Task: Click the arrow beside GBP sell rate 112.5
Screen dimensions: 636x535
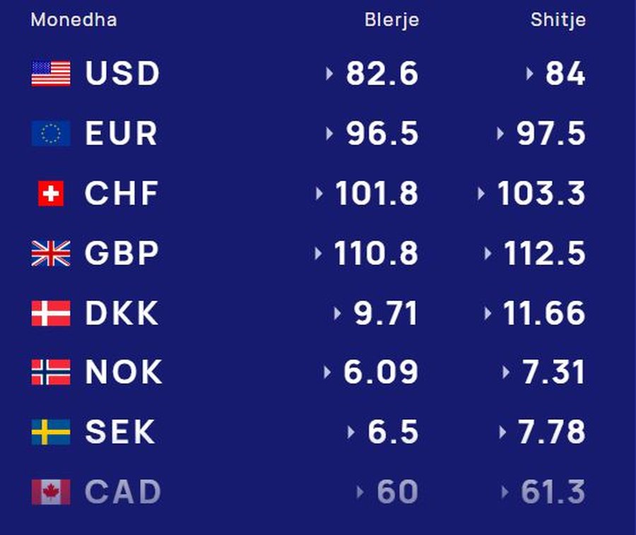Action: click(488, 254)
